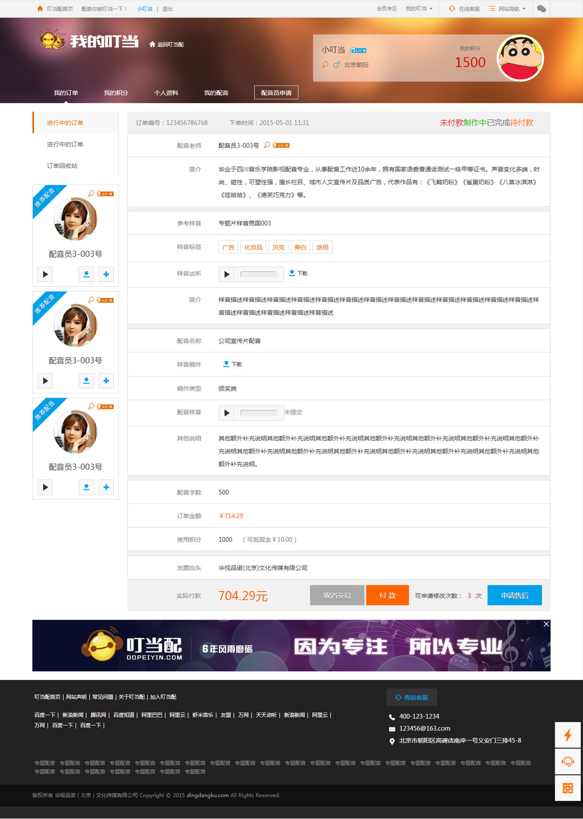Click the 退出 logout link
583x819 pixels.
pyautogui.click(x=168, y=9)
